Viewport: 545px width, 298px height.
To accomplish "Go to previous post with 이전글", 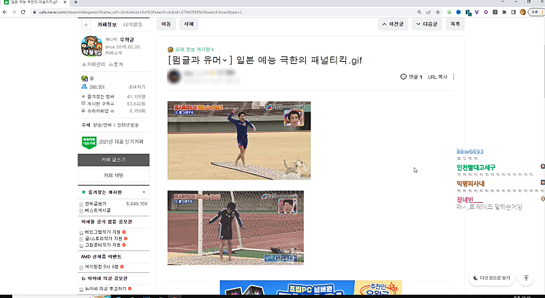I will (x=395, y=24).
